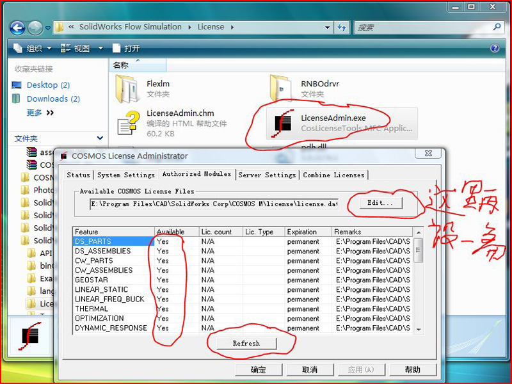Click the Explorer help icon
This screenshot has height=384, width=512.
click(x=495, y=49)
